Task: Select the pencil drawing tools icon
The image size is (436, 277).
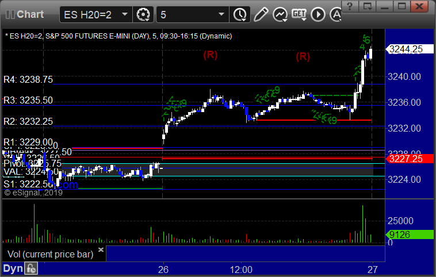Action: (261, 14)
